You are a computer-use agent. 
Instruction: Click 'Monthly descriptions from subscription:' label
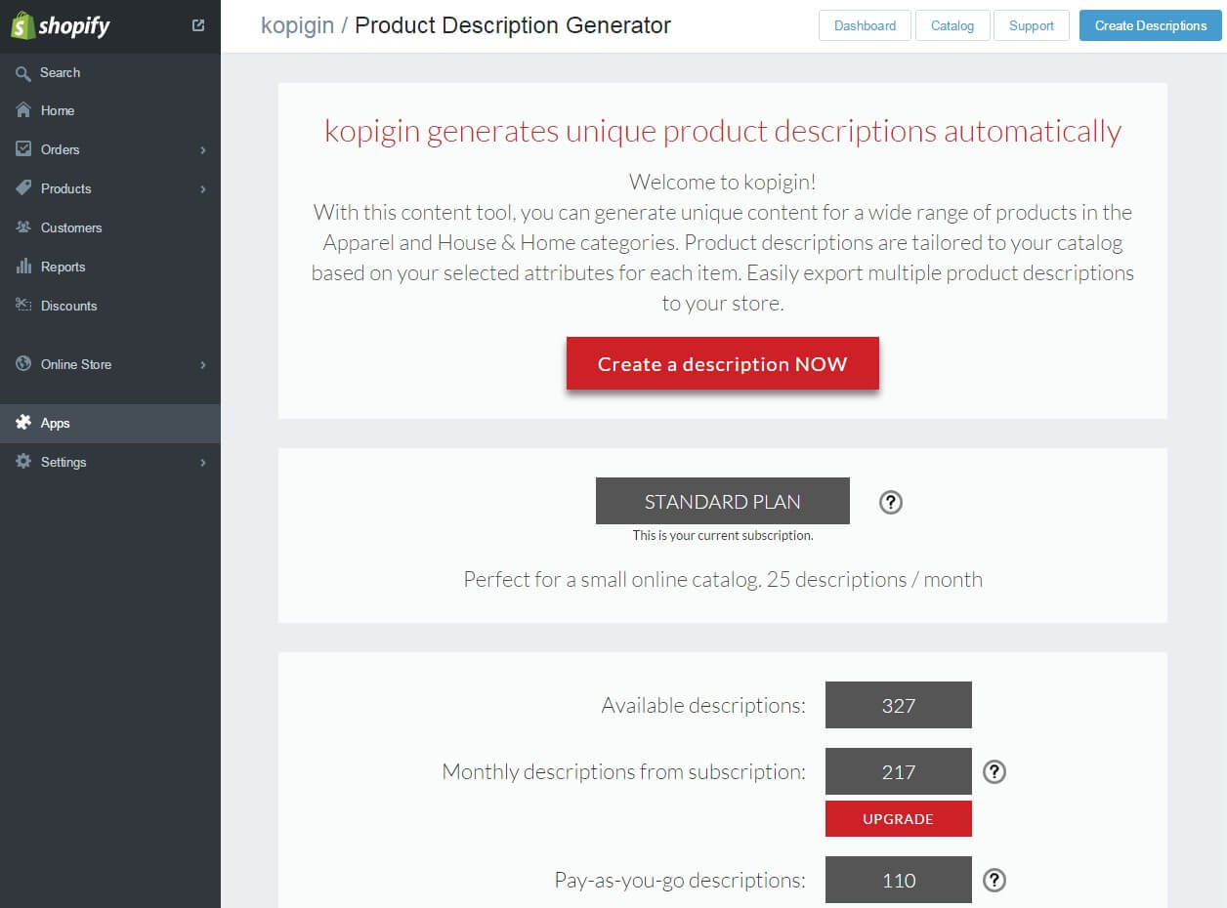coord(624,772)
